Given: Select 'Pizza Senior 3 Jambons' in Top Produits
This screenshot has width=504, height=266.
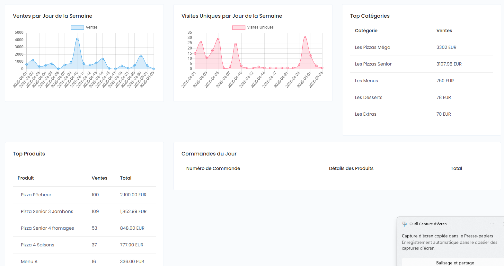Looking at the screenshot, I should tap(47, 211).
